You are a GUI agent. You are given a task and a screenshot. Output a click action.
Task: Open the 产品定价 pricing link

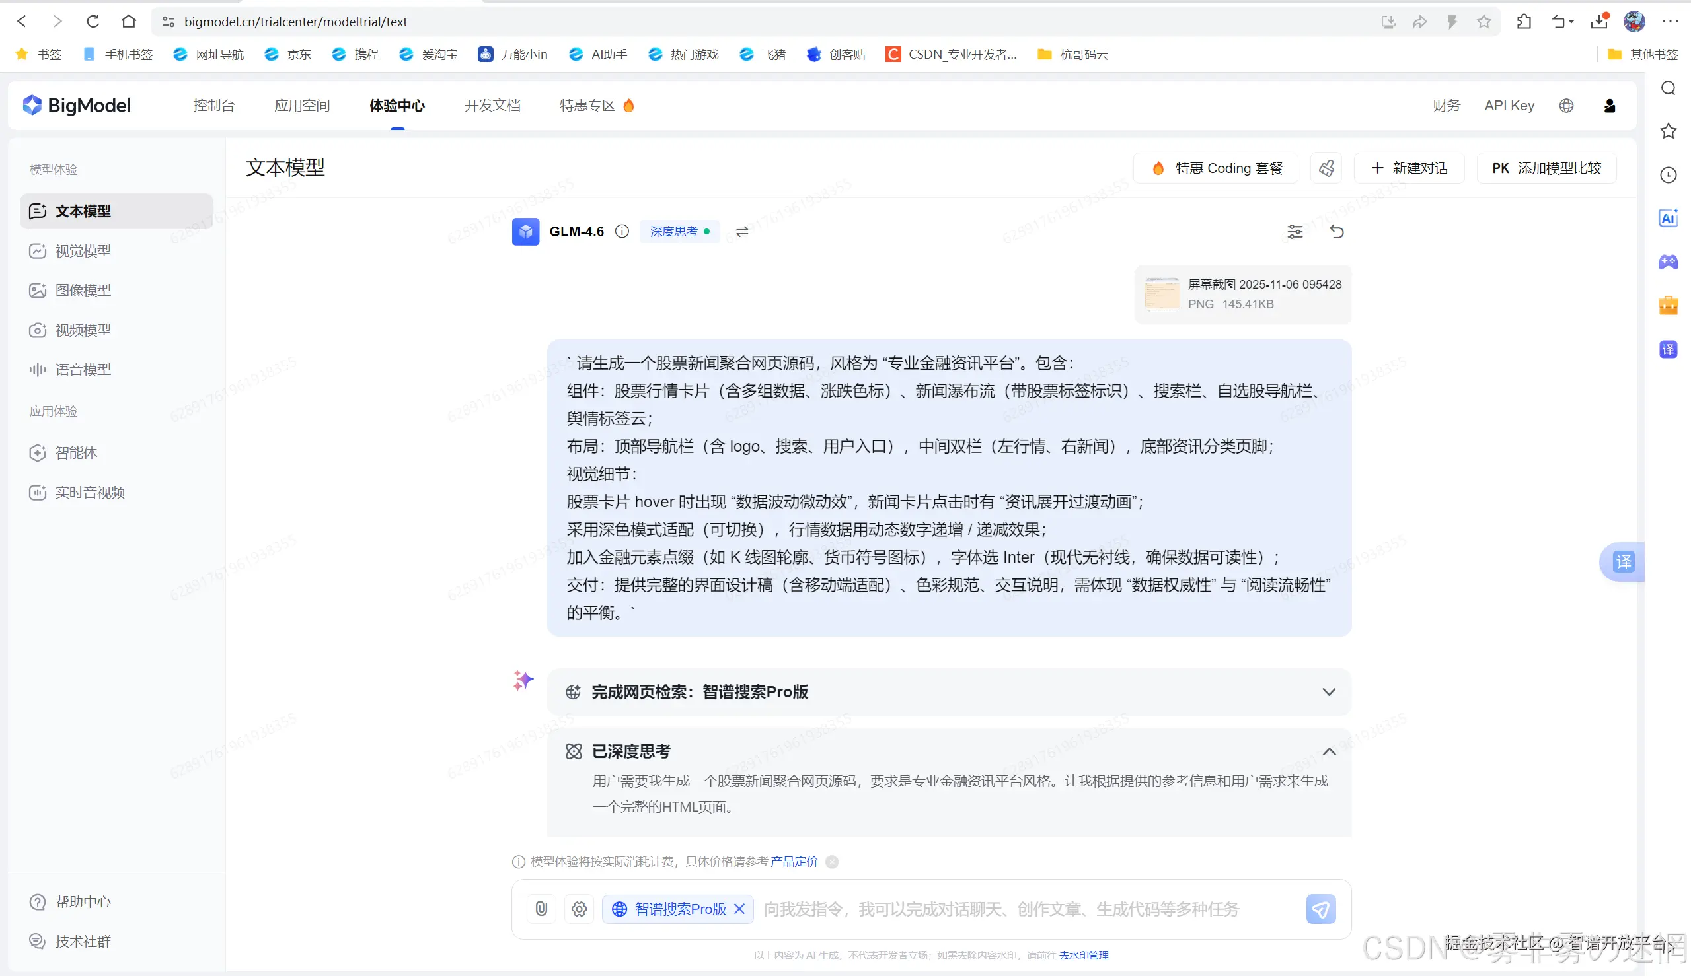click(x=794, y=862)
